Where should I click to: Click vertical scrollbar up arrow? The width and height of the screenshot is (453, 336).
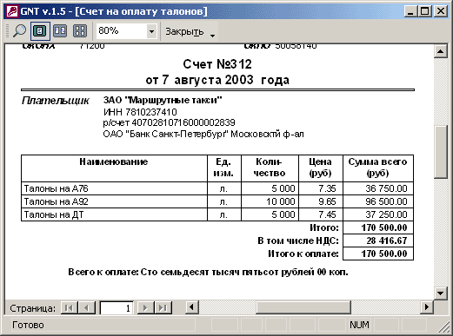coord(441,51)
